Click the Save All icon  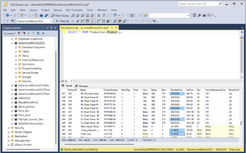[x=46, y=15]
